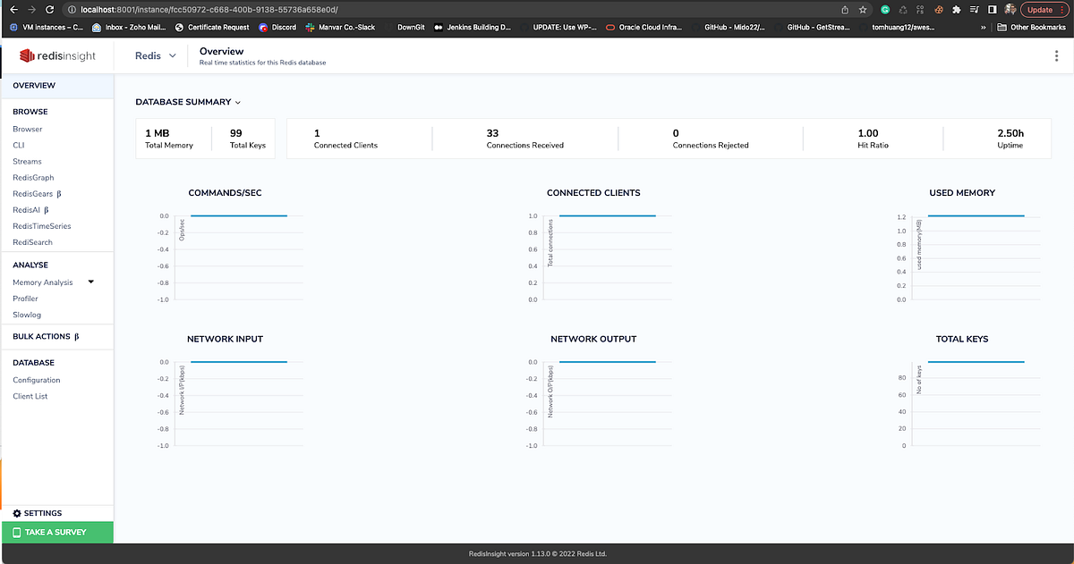Open the Memory Analysis dropdown arrow
1074x564 pixels.
(x=91, y=282)
